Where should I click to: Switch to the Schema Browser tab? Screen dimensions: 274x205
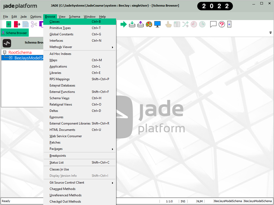[x=15, y=33]
